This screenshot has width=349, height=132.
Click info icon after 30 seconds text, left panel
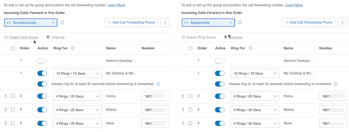(x=158, y=84)
